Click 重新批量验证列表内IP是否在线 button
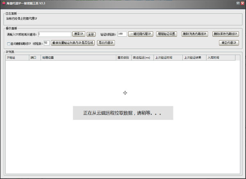Screen dimensions: 246x179 coord(73,43)
